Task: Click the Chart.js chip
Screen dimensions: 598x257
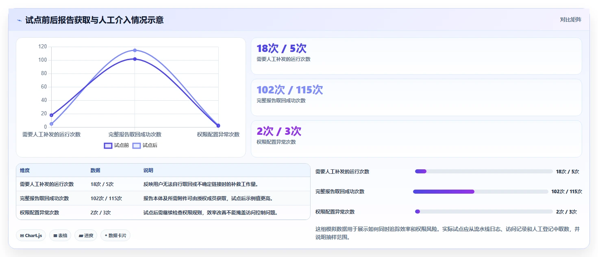Action: pos(31,235)
